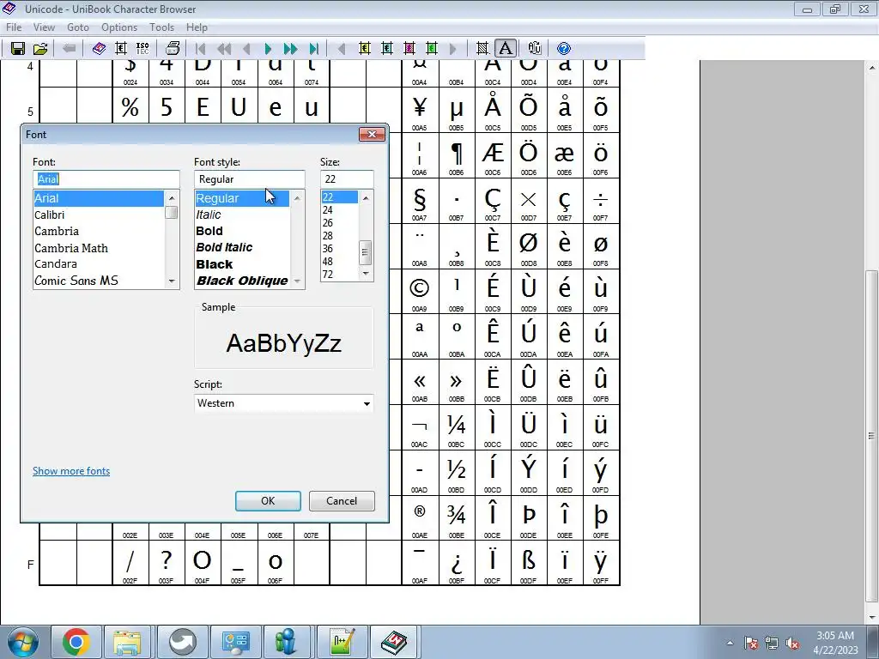
Task: Open the Options menu
Action: tap(118, 27)
